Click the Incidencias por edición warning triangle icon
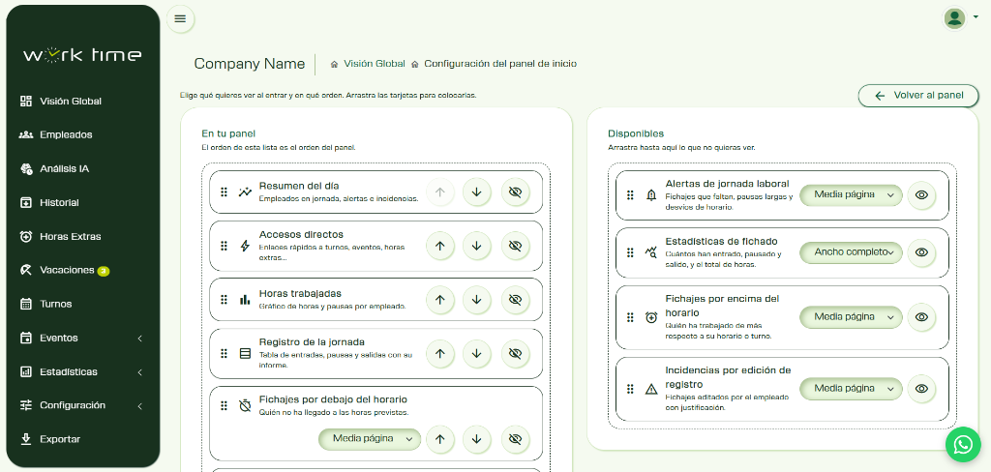The height and width of the screenshot is (472, 991). pyautogui.click(x=651, y=389)
